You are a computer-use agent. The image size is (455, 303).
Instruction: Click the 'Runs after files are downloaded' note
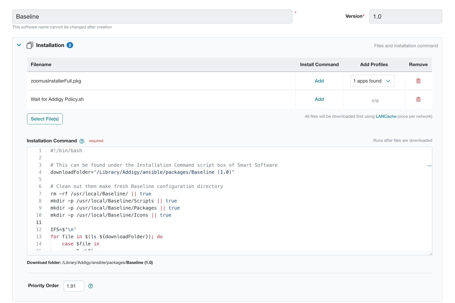(403, 140)
